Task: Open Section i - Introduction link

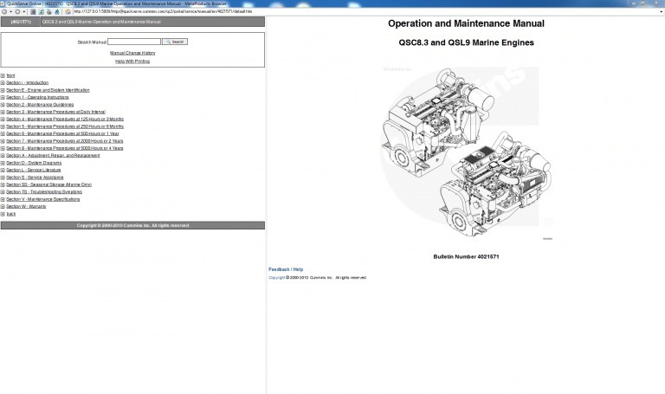Action: [x=27, y=83]
